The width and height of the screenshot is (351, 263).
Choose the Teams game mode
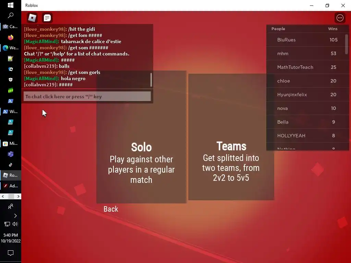tap(231, 137)
